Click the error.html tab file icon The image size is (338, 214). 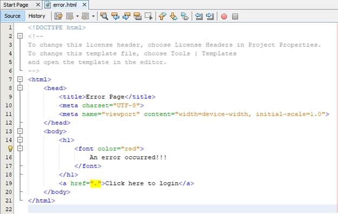coord(48,5)
